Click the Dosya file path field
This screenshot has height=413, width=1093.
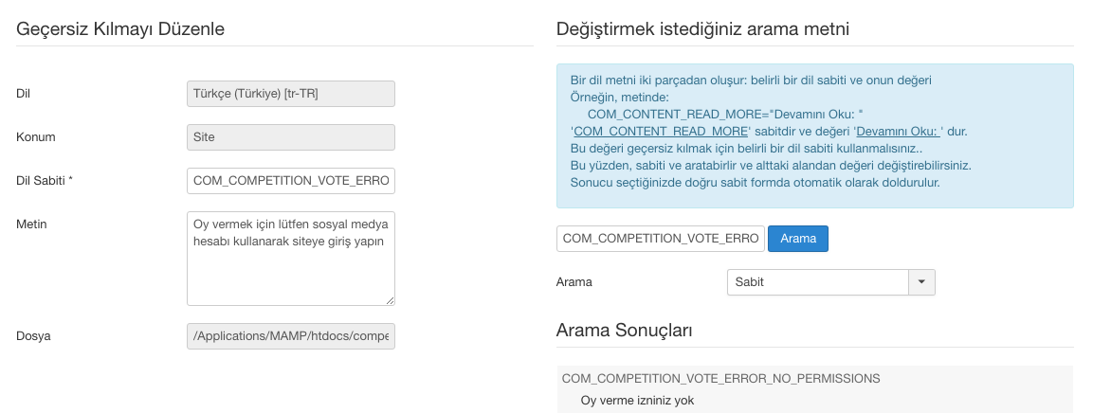291,336
